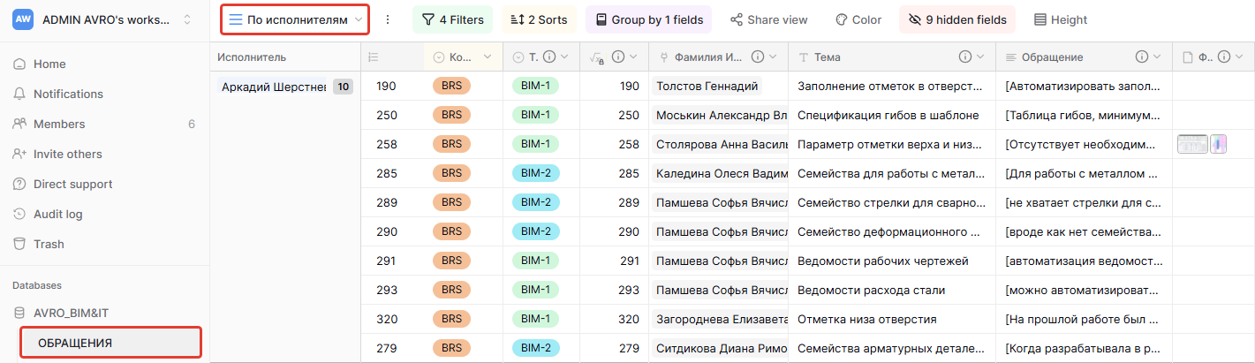The height and width of the screenshot is (363, 1255).
Task: Click Invite others link
Action: point(67,155)
